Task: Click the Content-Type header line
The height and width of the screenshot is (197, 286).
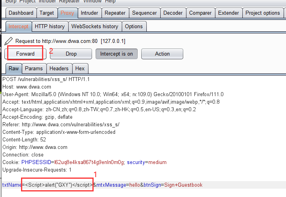Action: 59,132
